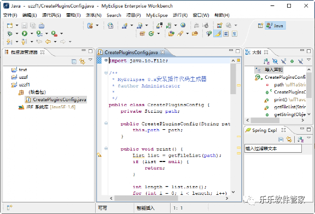
Task: Collapse all in Package Explorer toolbar
Action: (74, 61)
